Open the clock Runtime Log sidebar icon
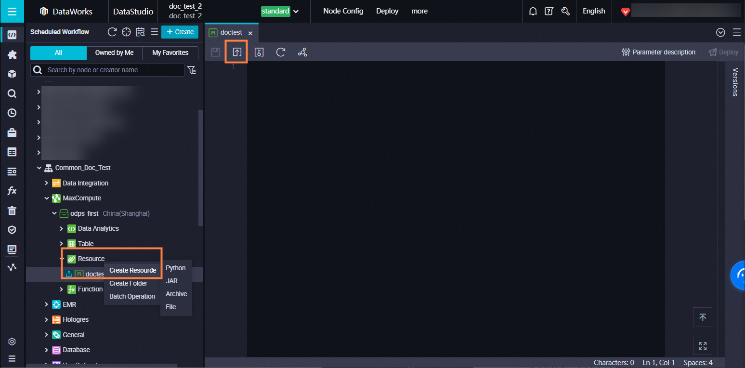The image size is (745, 368). 12,113
